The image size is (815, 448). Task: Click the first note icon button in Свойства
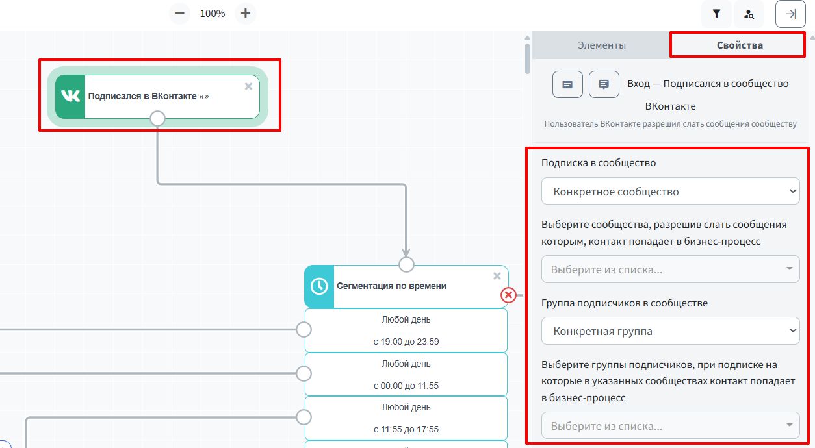567,84
